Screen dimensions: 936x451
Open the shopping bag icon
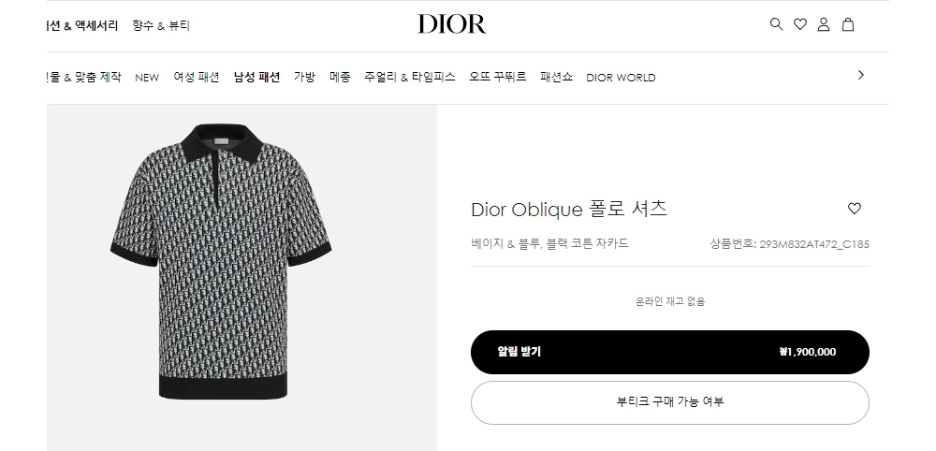click(848, 24)
